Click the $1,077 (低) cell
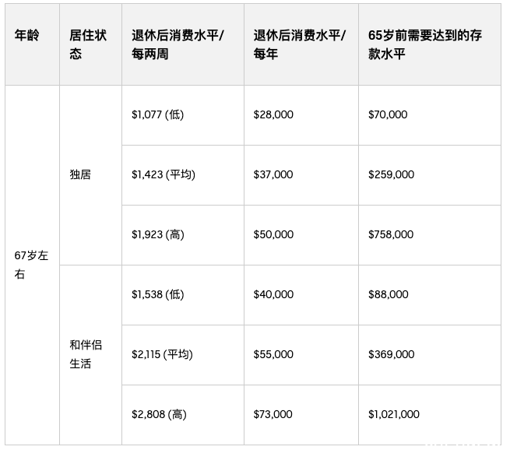This screenshot has width=510, height=450. point(183,115)
